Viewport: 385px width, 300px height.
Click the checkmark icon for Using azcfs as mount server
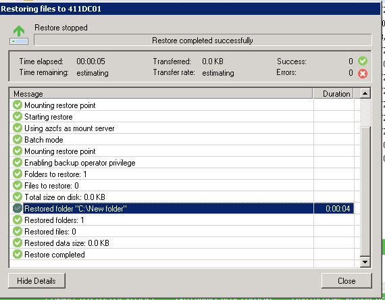[18, 128]
